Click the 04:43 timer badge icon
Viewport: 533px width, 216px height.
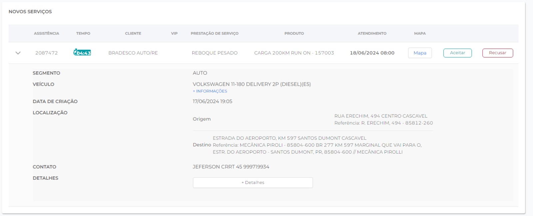click(82, 53)
